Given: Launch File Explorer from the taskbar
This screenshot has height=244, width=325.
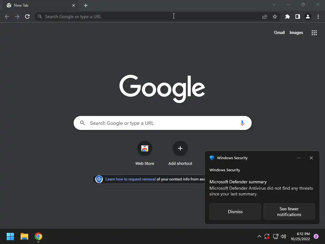Looking at the screenshot, I should pos(24,236).
